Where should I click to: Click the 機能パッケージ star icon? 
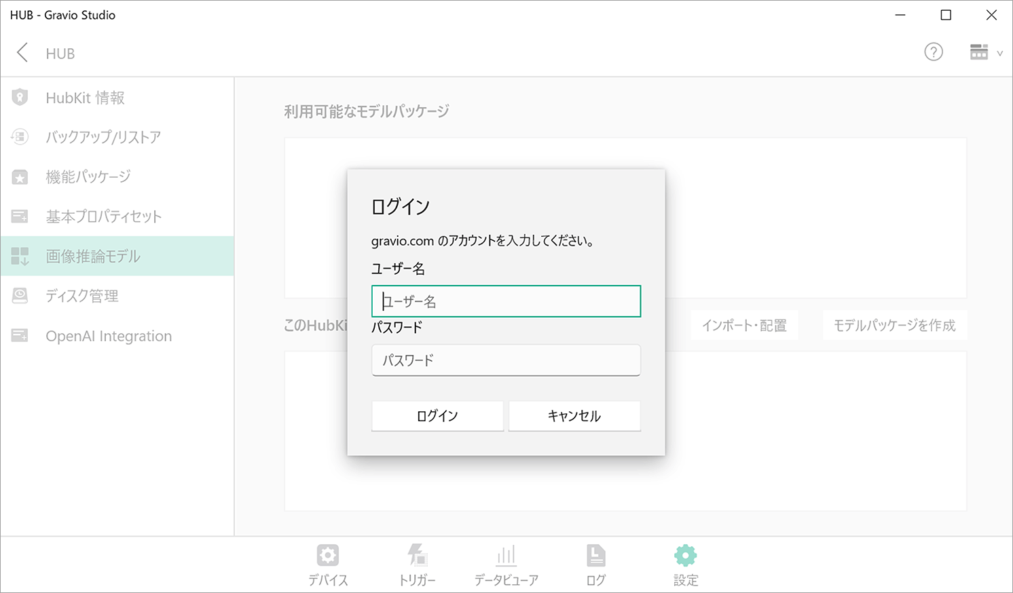20,177
